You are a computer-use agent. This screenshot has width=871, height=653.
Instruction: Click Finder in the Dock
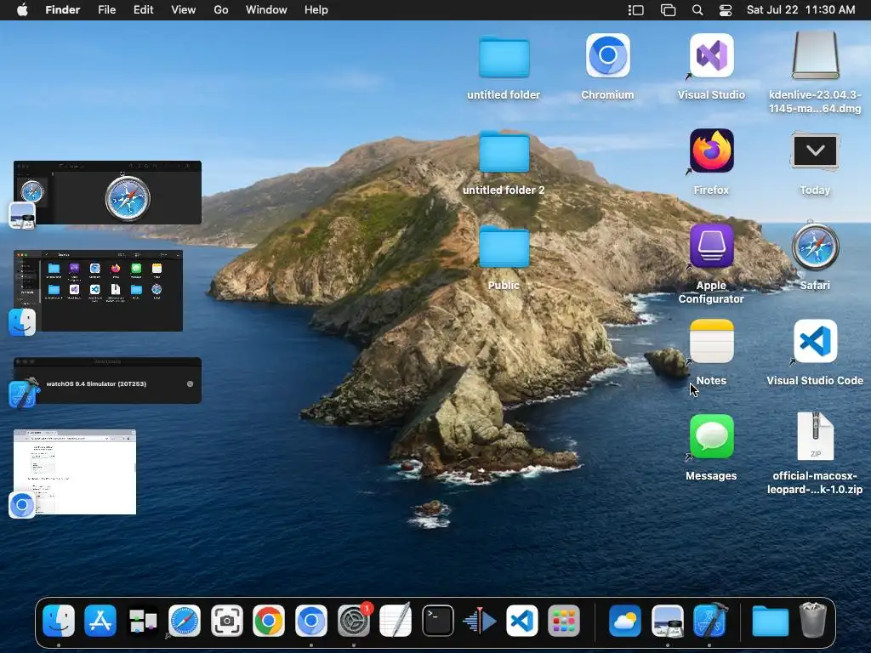pyautogui.click(x=59, y=620)
